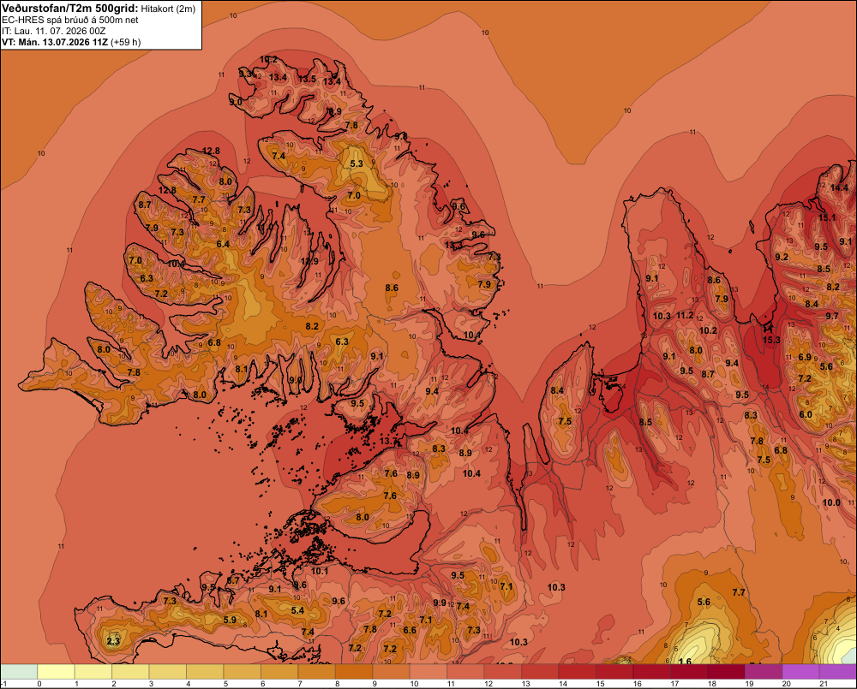Click the title 'Veðurstofan/T2m 500grid:'
Viewport: 857px width, 689px height.
(70, 9)
